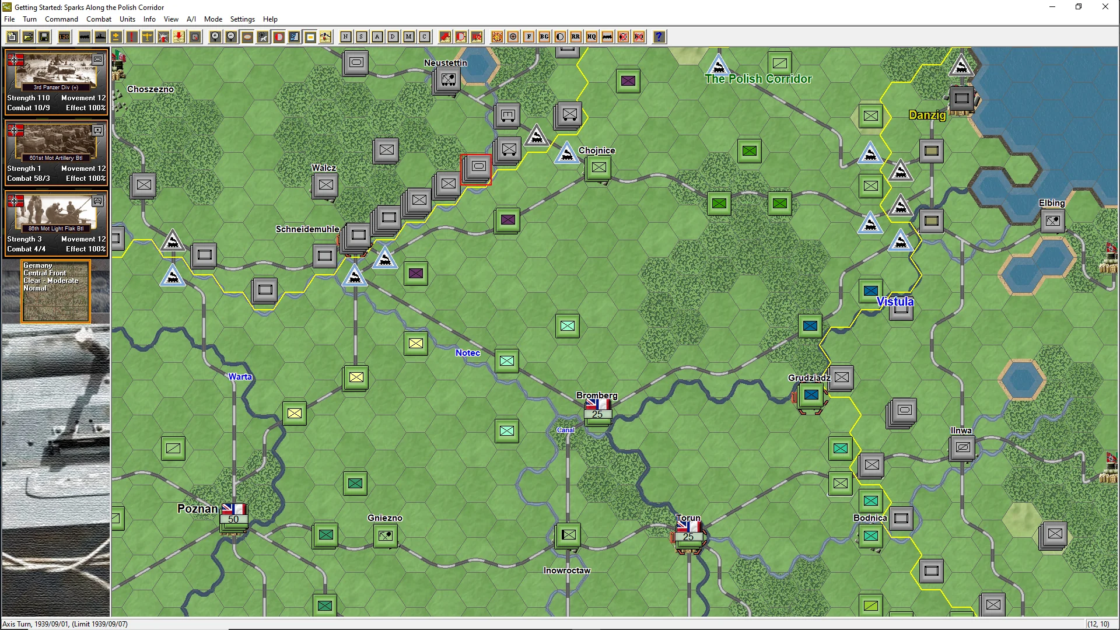Open the Turn menu
The height and width of the screenshot is (630, 1120).
pos(30,19)
